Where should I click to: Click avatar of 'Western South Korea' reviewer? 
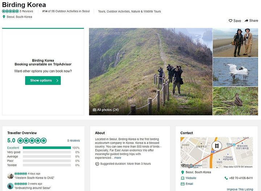click(10, 176)
